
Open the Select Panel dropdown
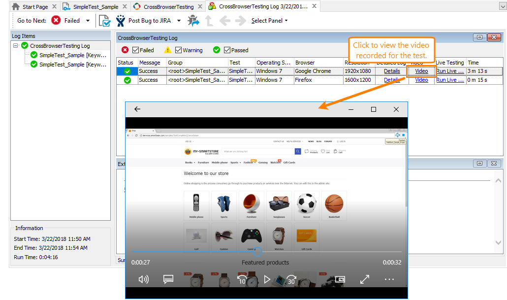pos(269,21)
